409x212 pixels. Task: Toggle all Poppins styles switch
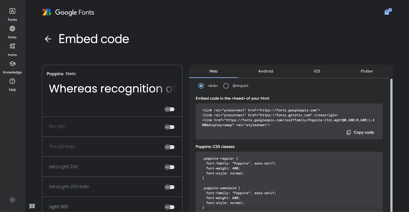click(169, 109)
